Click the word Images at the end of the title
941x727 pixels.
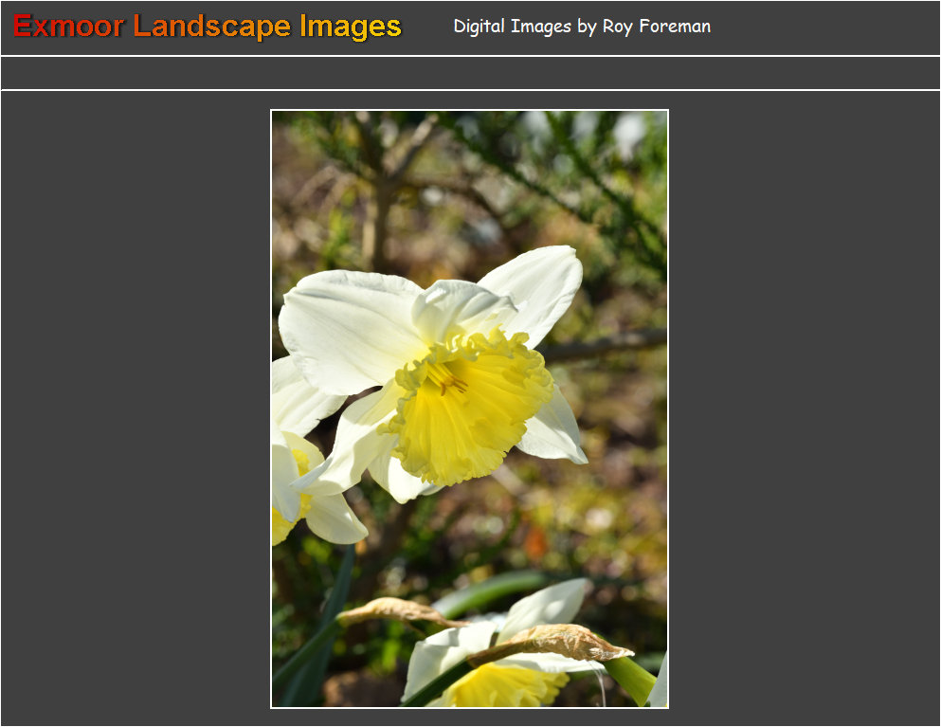(351, 27)
